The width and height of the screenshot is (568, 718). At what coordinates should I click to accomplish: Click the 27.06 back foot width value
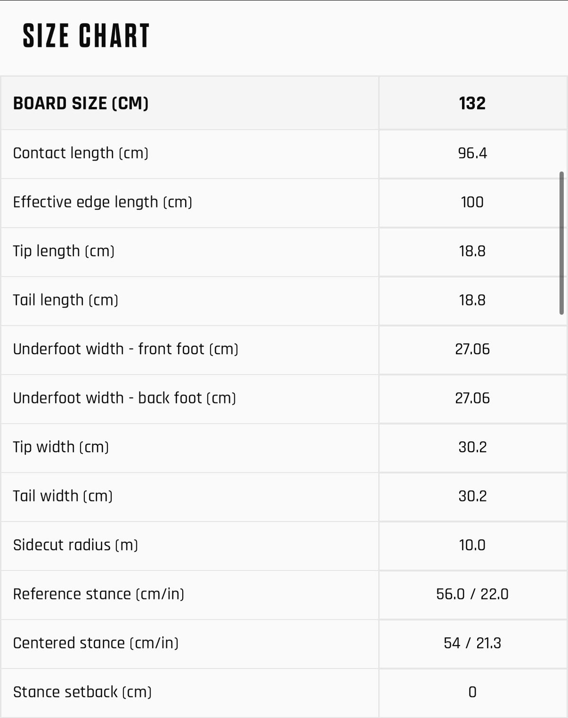[x=472, y=398]
